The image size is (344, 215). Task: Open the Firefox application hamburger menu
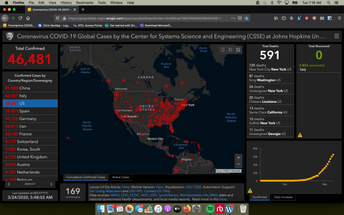tap(339, 18)
